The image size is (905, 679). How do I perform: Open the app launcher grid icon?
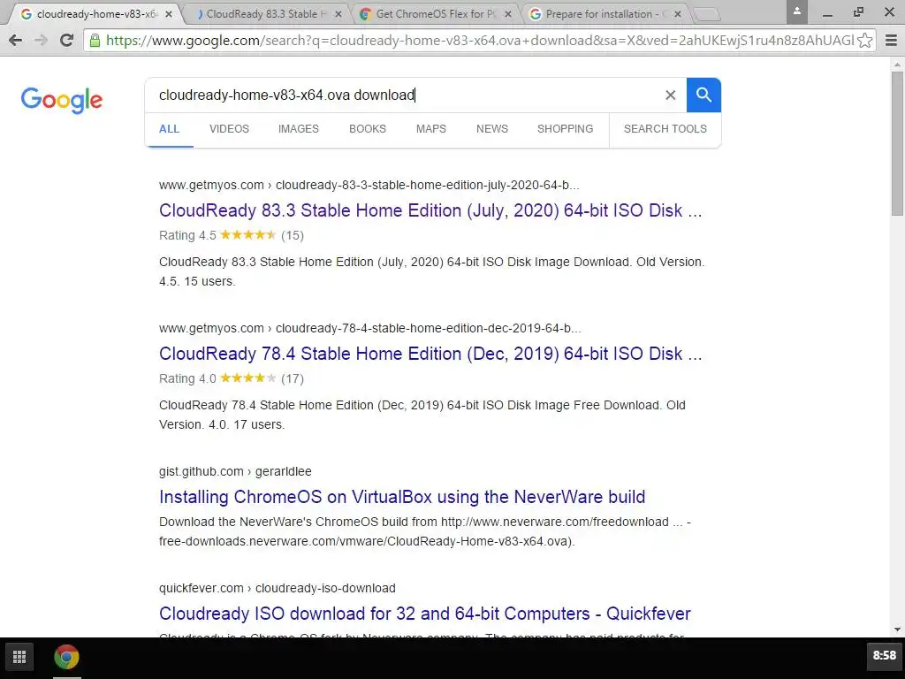coord(19,657)
